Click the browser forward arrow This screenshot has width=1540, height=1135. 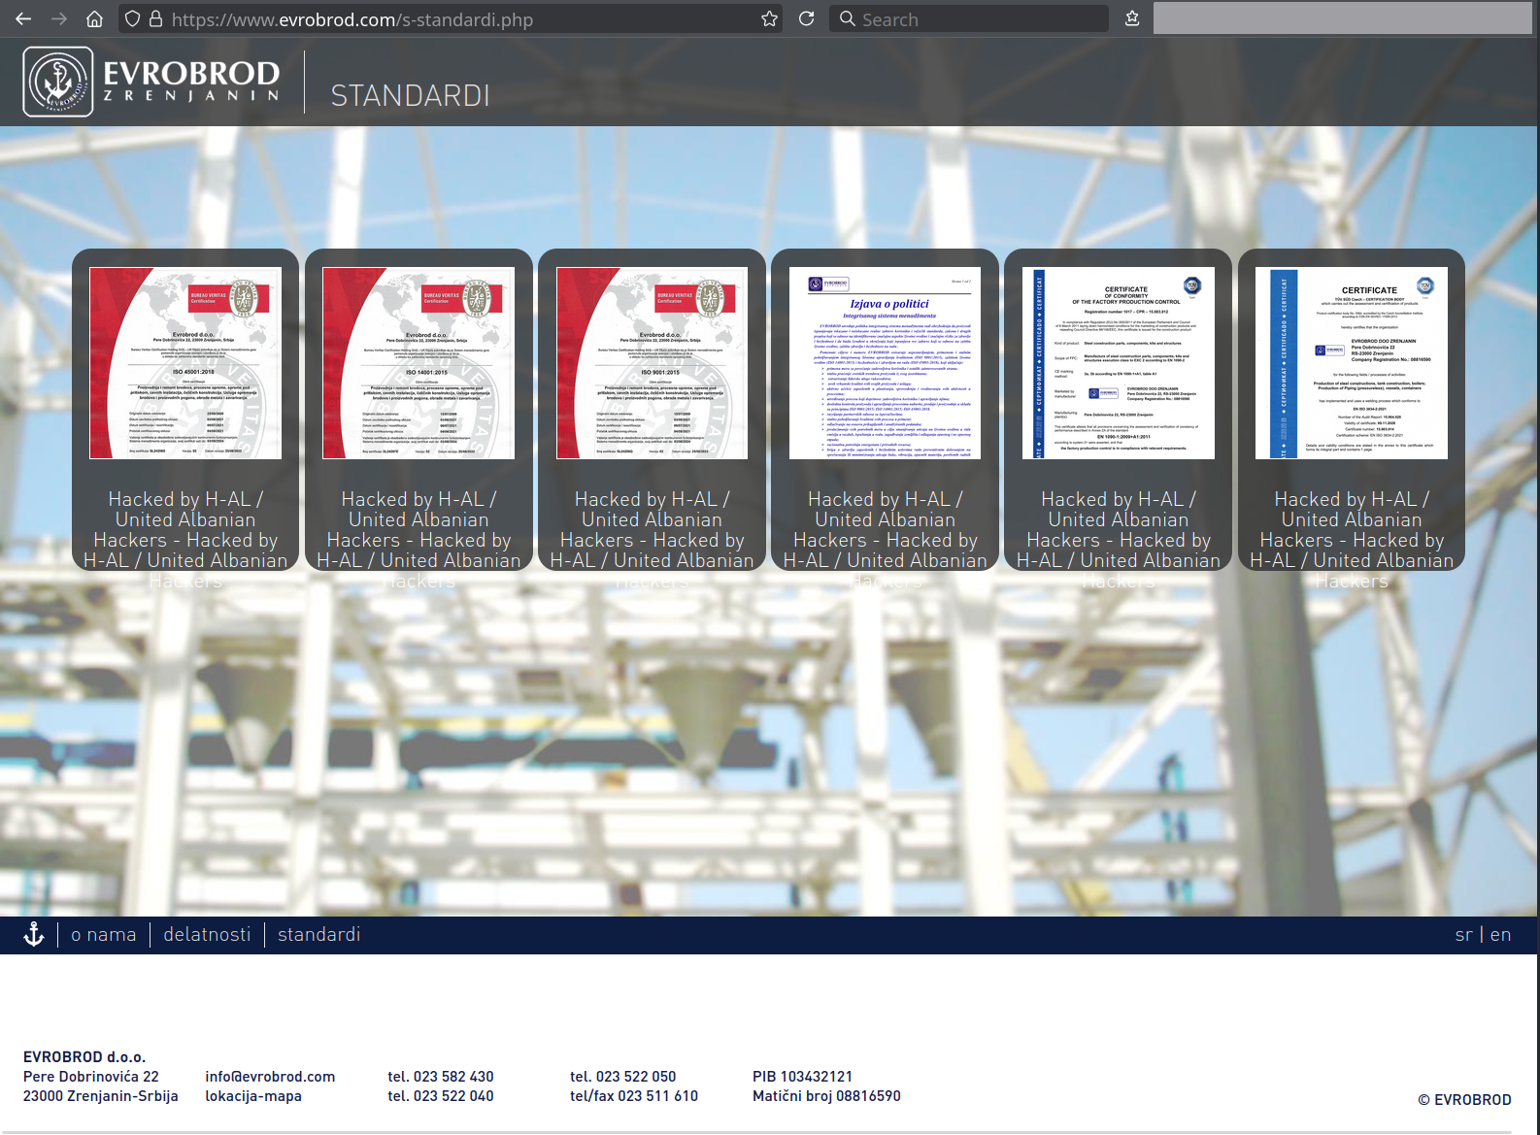[x=59, y=18]
